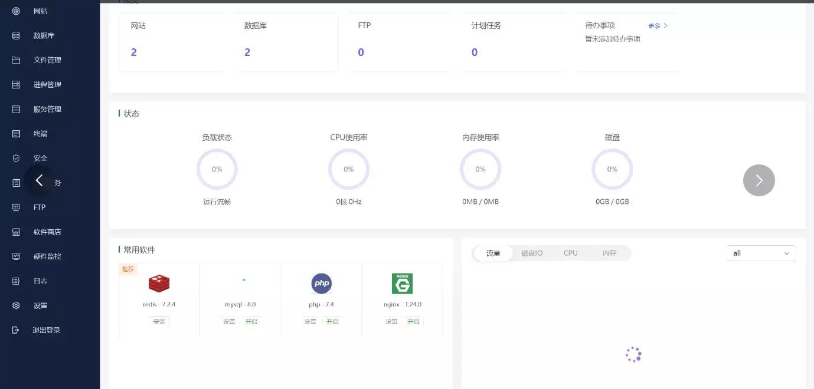Click the nginx logo icon

coord(402,283)
